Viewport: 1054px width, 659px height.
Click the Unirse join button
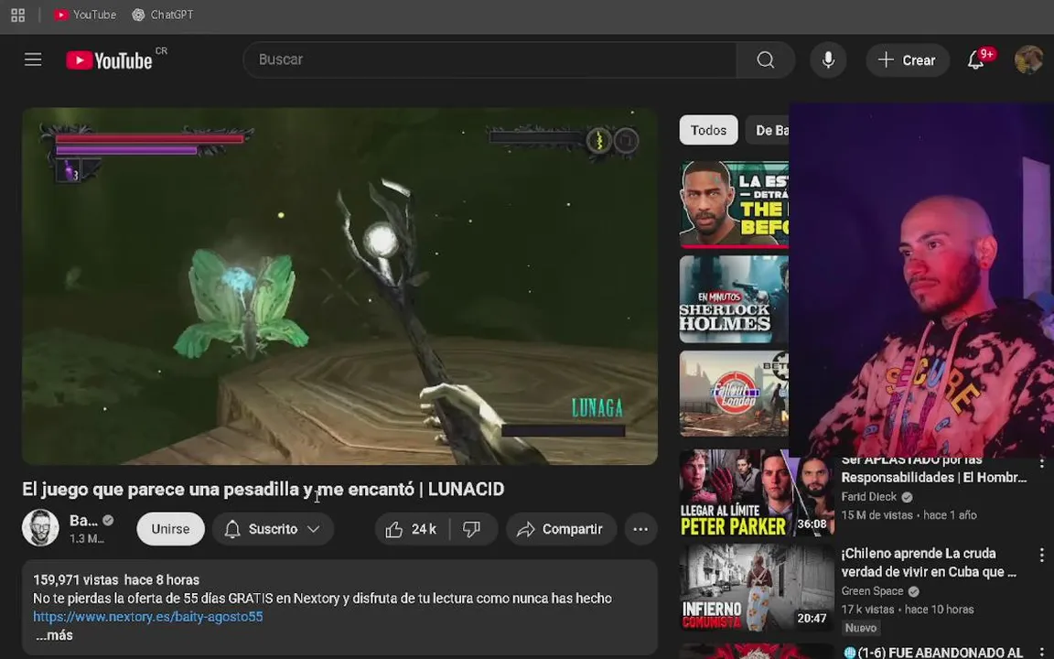point(170,528)
